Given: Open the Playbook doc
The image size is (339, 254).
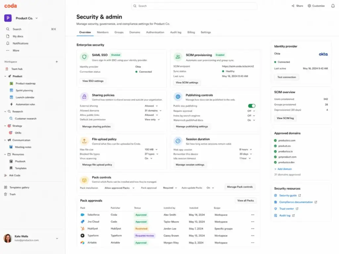Looking at the screenshot, I should pyautogui.click(x=20, y=161).
